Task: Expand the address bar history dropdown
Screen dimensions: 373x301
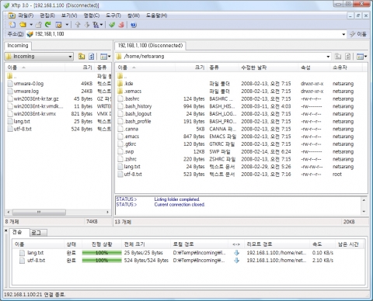Action: [x=343, y=34]
